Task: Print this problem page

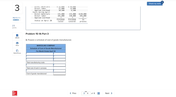Action: coord(17,44)
